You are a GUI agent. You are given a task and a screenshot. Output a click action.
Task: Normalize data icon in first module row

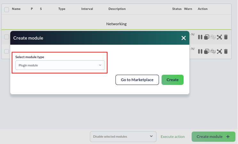point(213,37)
